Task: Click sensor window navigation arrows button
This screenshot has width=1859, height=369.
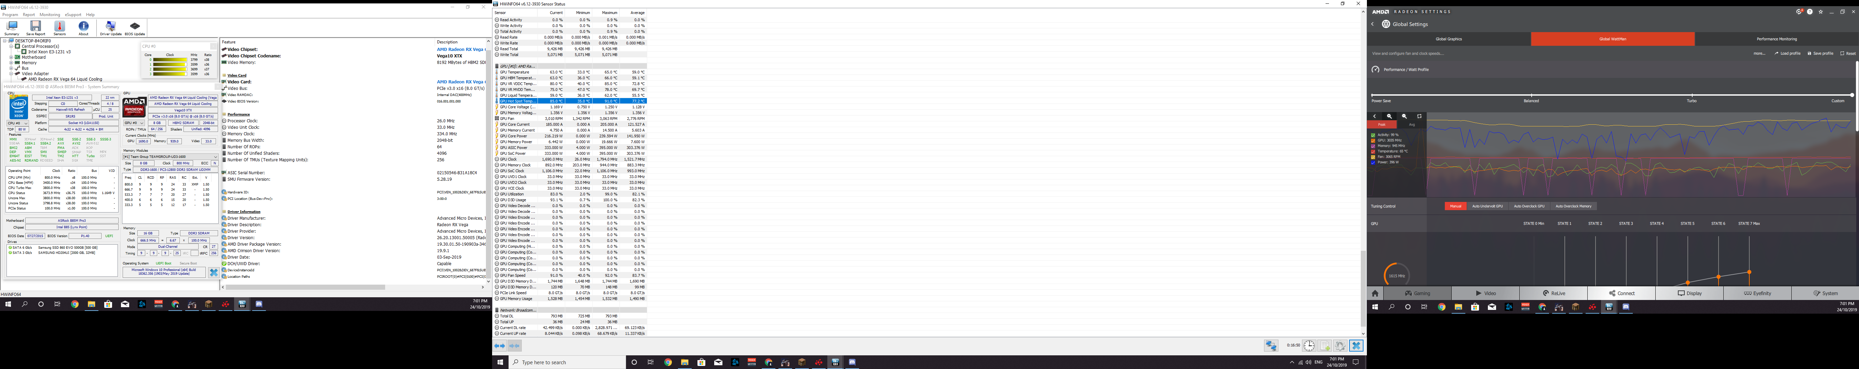Action: coord(499,346)
